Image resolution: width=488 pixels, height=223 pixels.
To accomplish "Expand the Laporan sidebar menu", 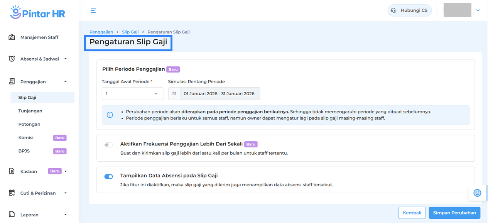I will [65, 215].
